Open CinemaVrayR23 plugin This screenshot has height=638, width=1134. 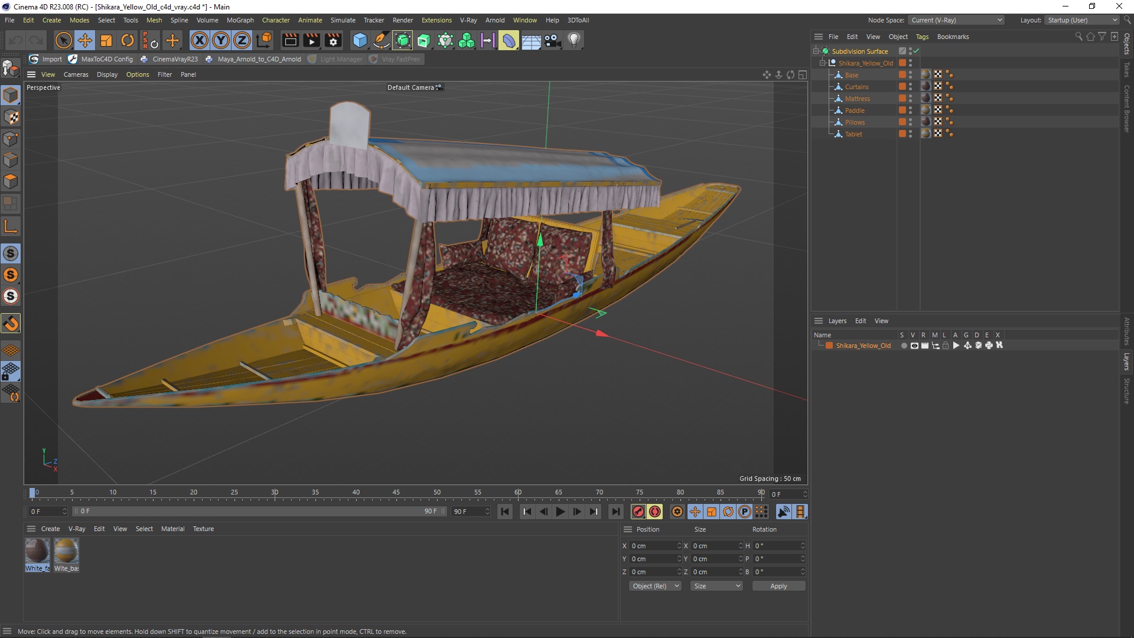170,59
